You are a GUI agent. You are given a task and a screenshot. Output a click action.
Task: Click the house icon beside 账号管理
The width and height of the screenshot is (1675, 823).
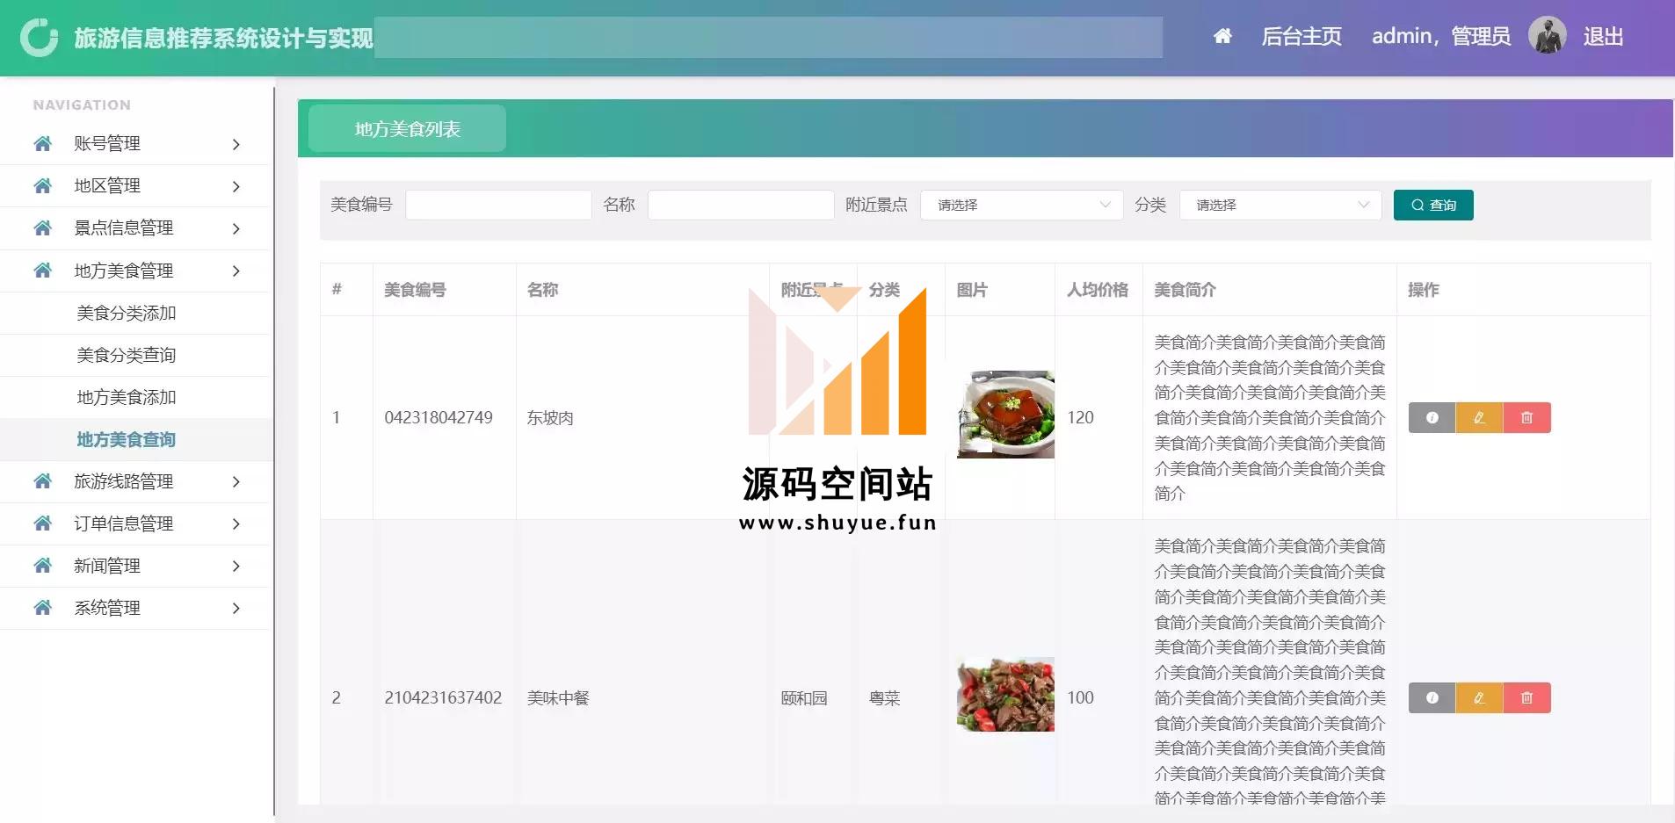coord(42,143)
